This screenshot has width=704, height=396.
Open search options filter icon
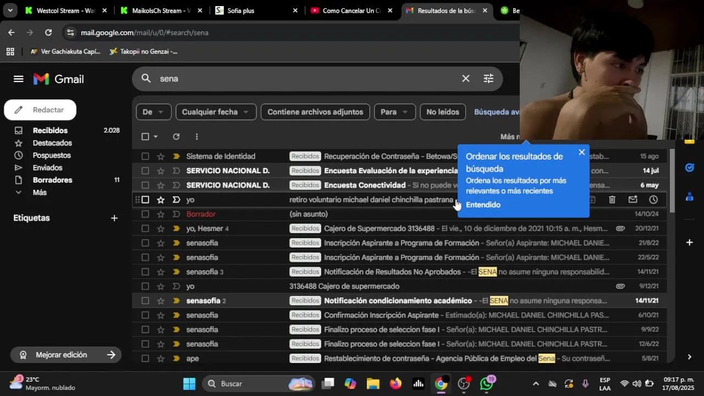(488, 79)
